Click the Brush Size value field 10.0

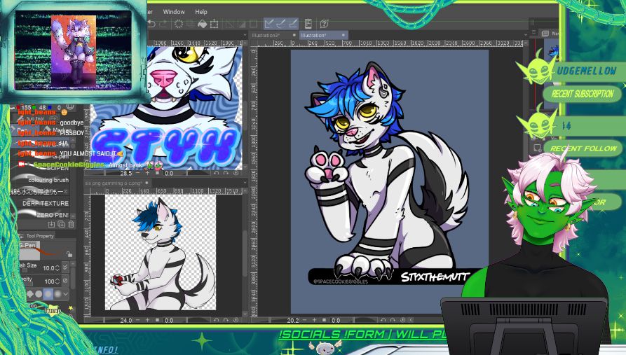pos(48,267)
